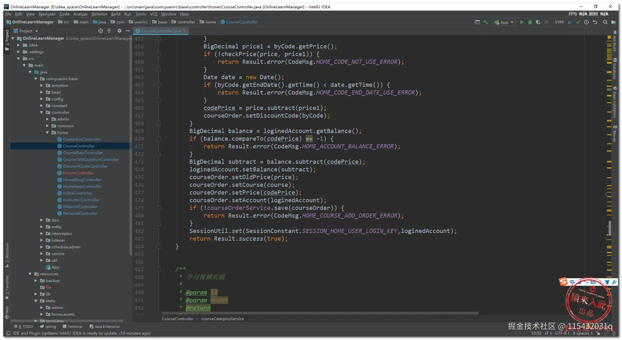The width and height of the screenshot is (622, 340).
Task: Open the Terminal tab at bottom
Action: pos(73,327)
